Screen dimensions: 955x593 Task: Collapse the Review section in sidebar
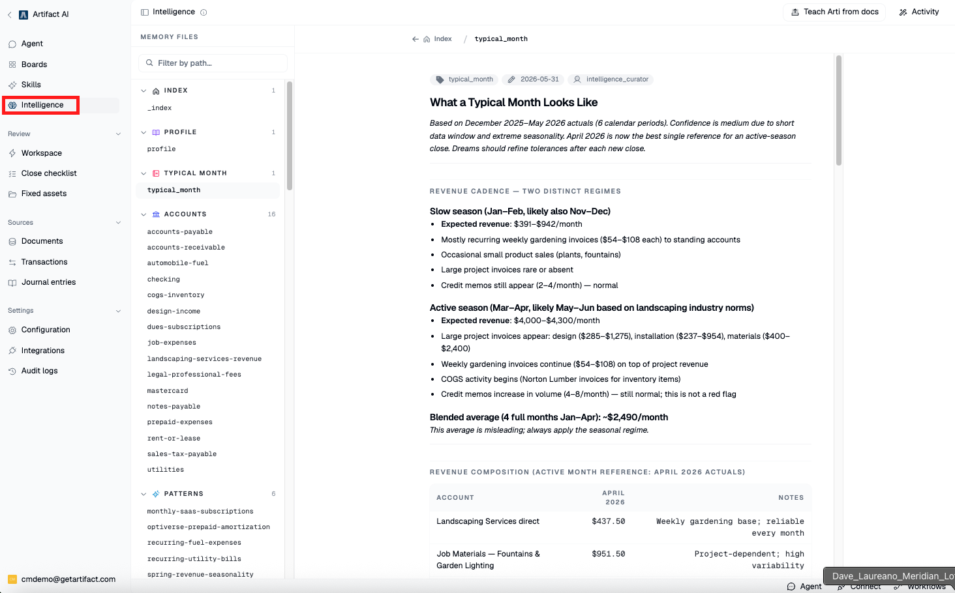118,134
